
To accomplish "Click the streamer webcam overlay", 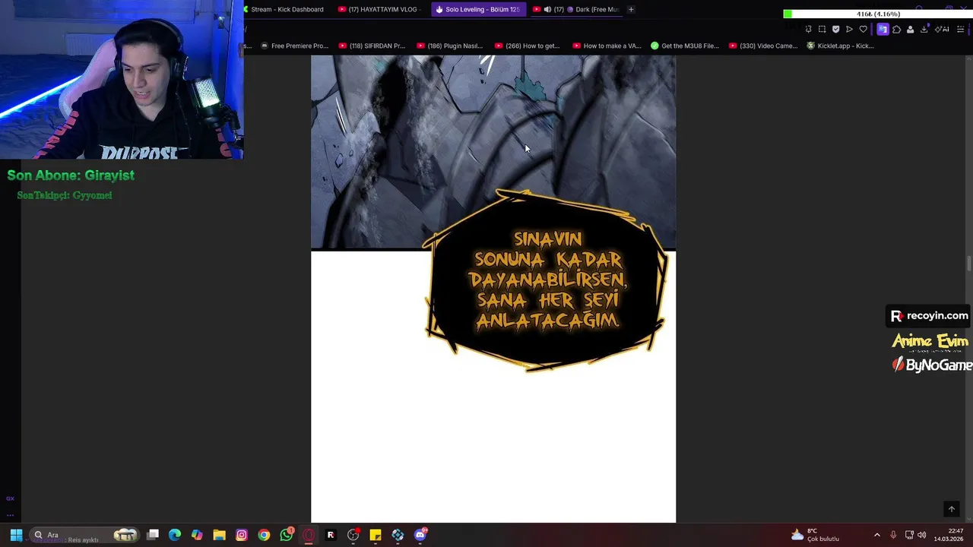I will click(x=122, y=80).
